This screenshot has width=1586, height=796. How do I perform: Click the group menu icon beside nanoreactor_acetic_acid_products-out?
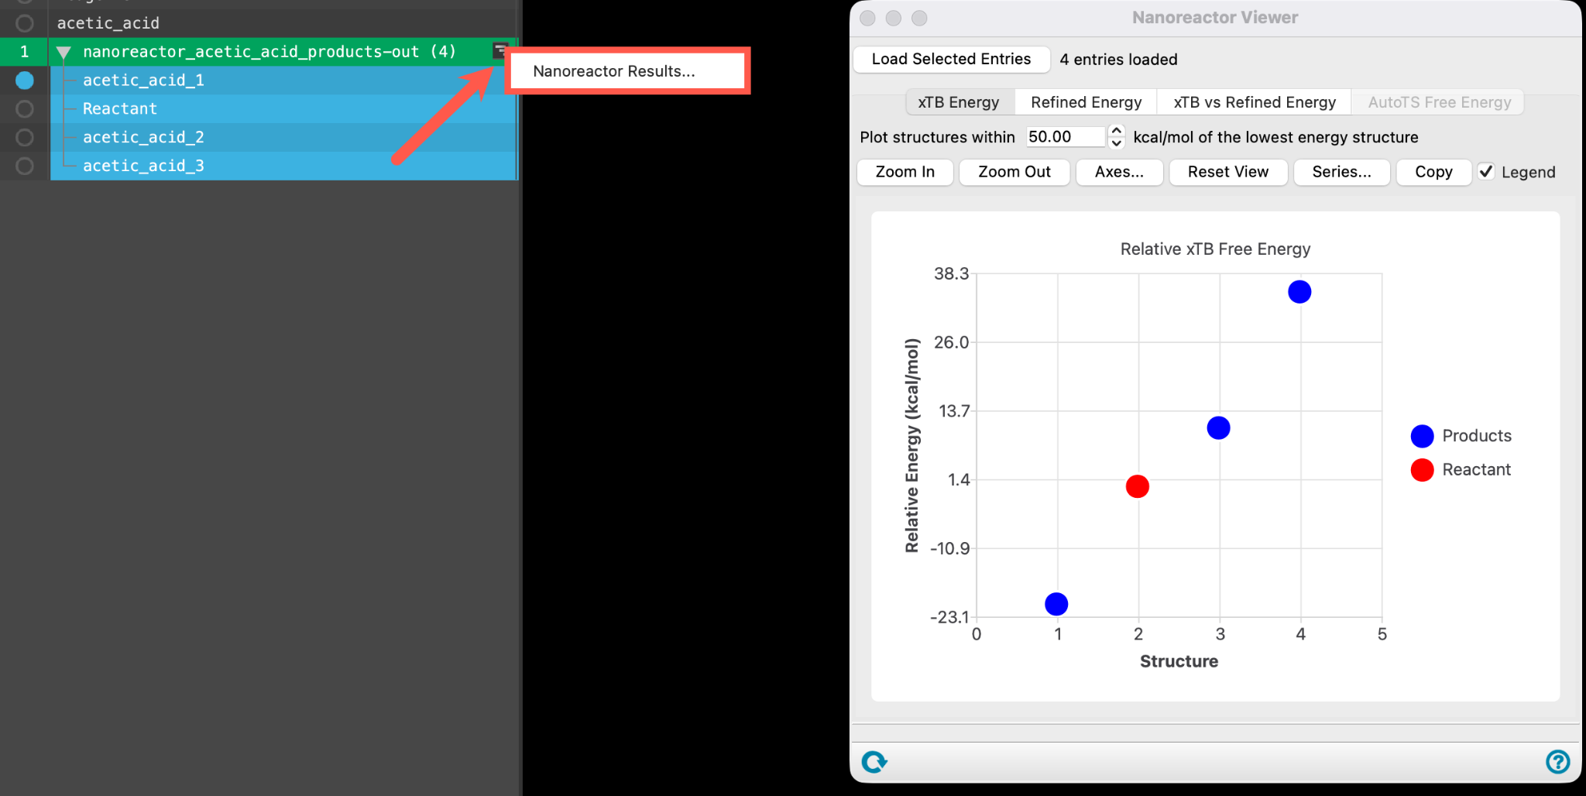coord(500,51)
